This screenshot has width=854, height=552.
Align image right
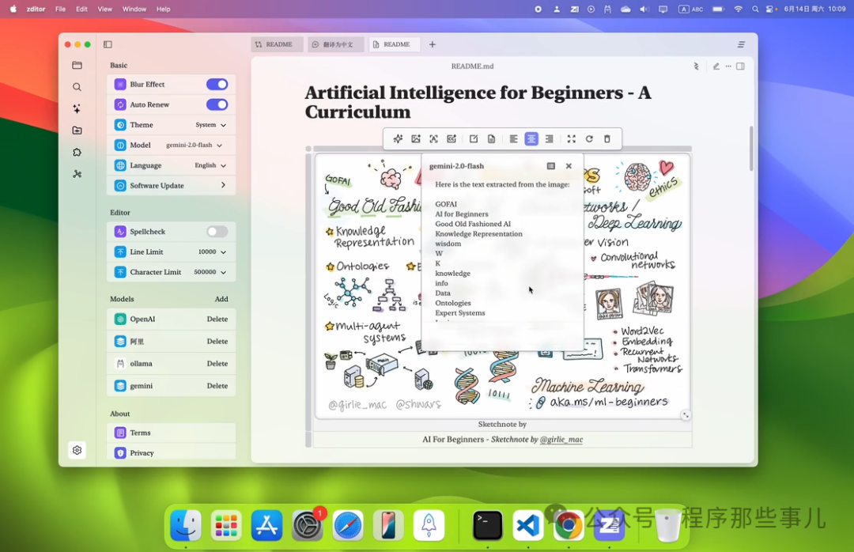549,139
